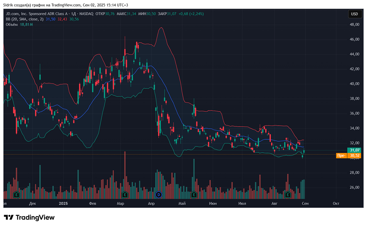Open the earnings "E" marker in March
The width and height of the screenshot is (367, 227).
pos(125,194)
